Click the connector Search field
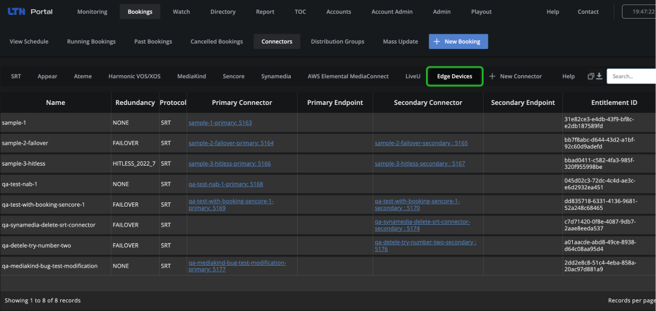The height and width of the screenshot is (311, 656). point(631,76)
